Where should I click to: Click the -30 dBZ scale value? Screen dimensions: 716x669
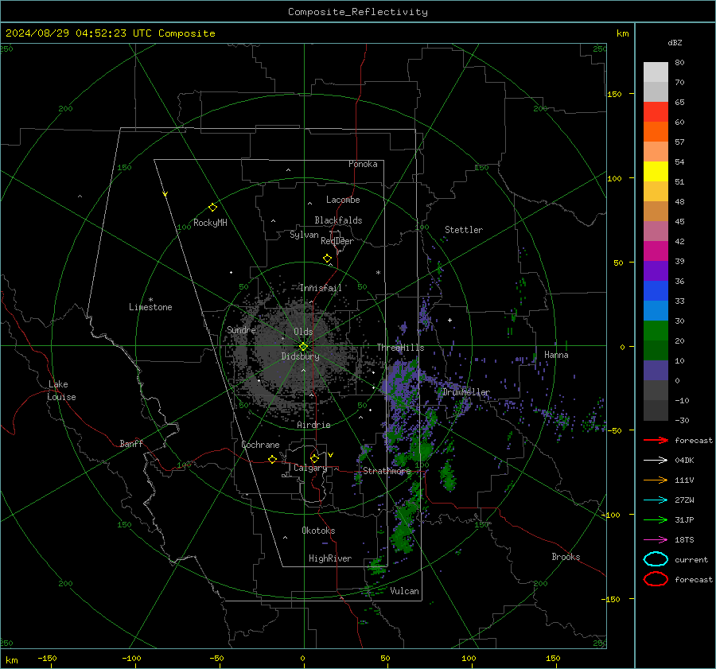682,420
